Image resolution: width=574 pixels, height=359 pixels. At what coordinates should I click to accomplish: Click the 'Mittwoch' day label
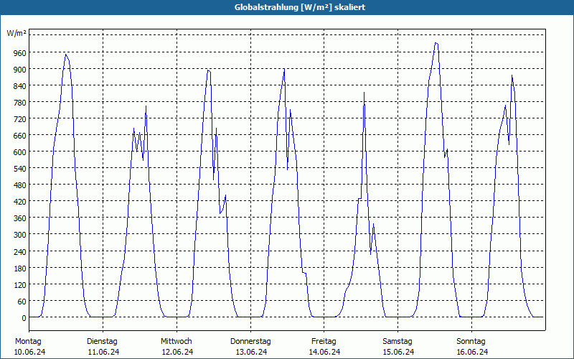(176, 342)
